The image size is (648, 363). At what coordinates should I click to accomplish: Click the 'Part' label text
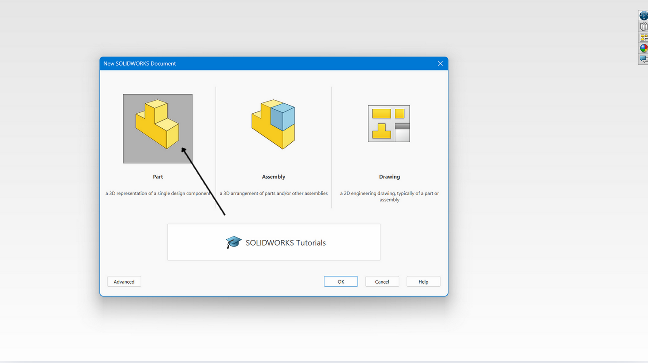(158, 177)
